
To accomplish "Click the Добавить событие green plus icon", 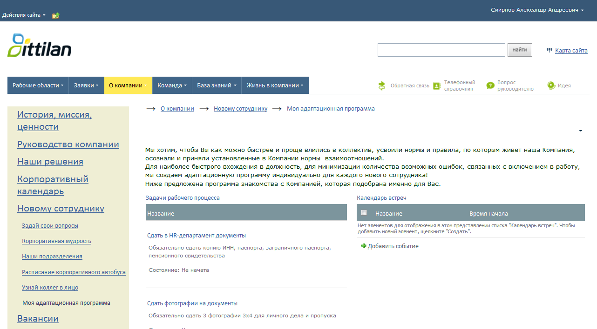I will [363, 246].
